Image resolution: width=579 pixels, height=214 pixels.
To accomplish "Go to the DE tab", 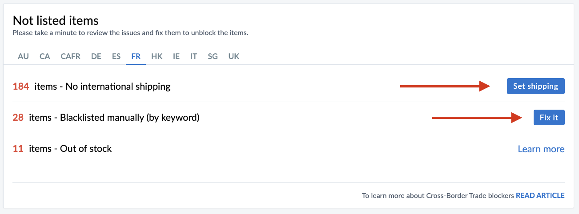I will coord(96,56).
